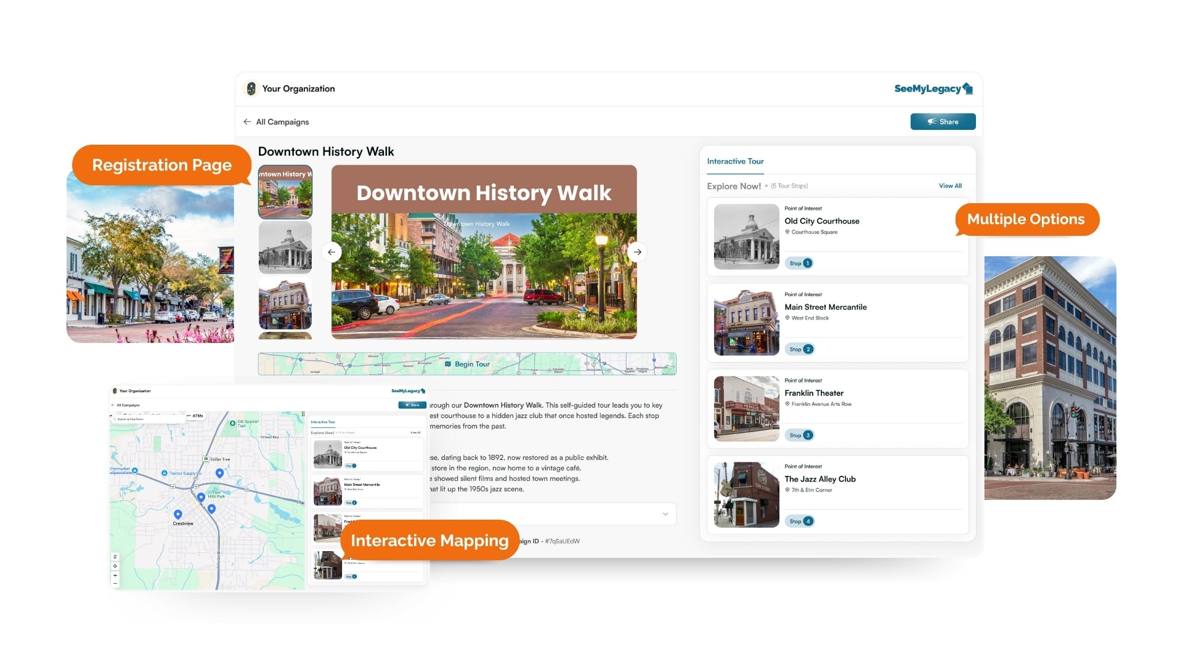This screenshot has height=665, width=1183.
Task: Select the ATMs filter chip on the map
Action: [196, 416]
